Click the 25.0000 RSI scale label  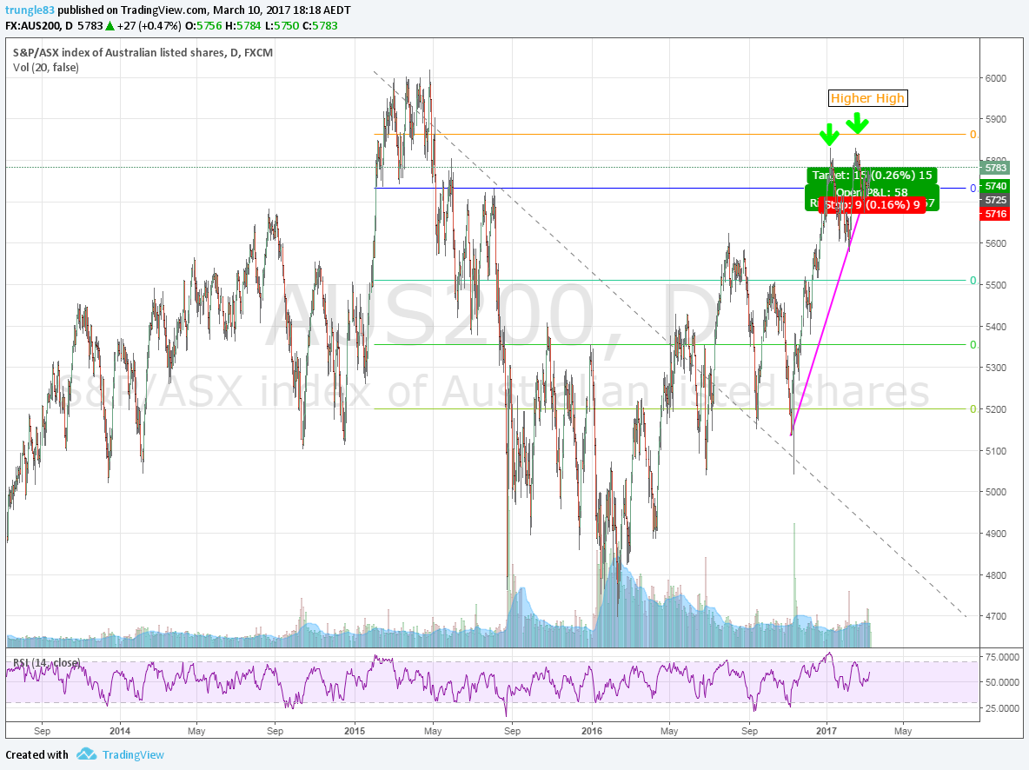click(1002, 708)
